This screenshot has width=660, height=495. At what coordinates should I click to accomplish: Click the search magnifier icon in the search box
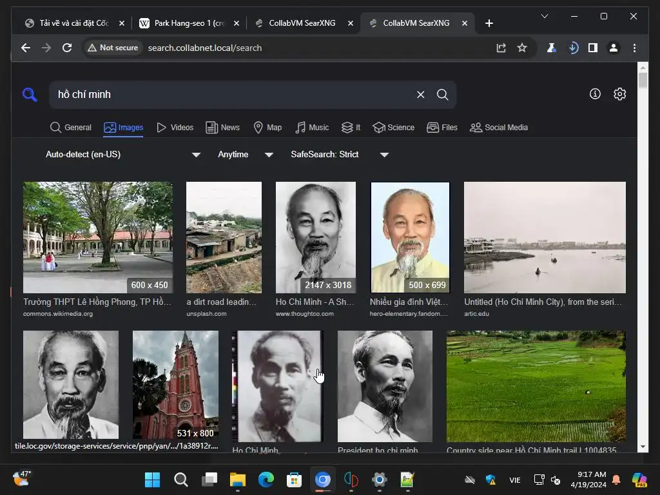[x=442, y=95]
